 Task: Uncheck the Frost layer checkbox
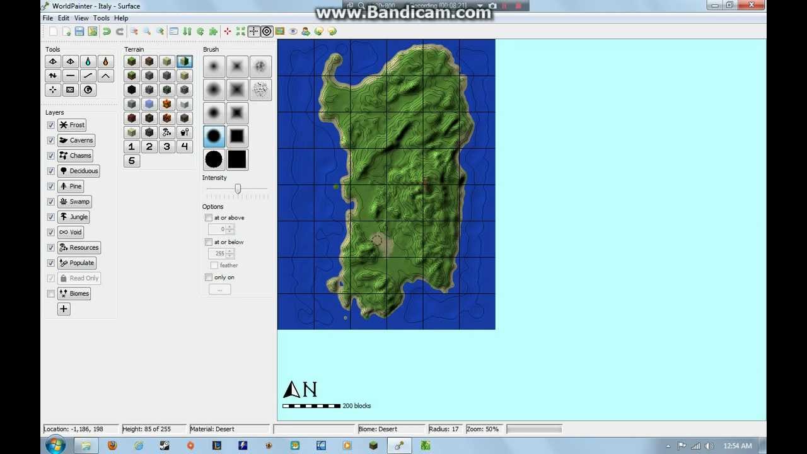pos(51,125)
